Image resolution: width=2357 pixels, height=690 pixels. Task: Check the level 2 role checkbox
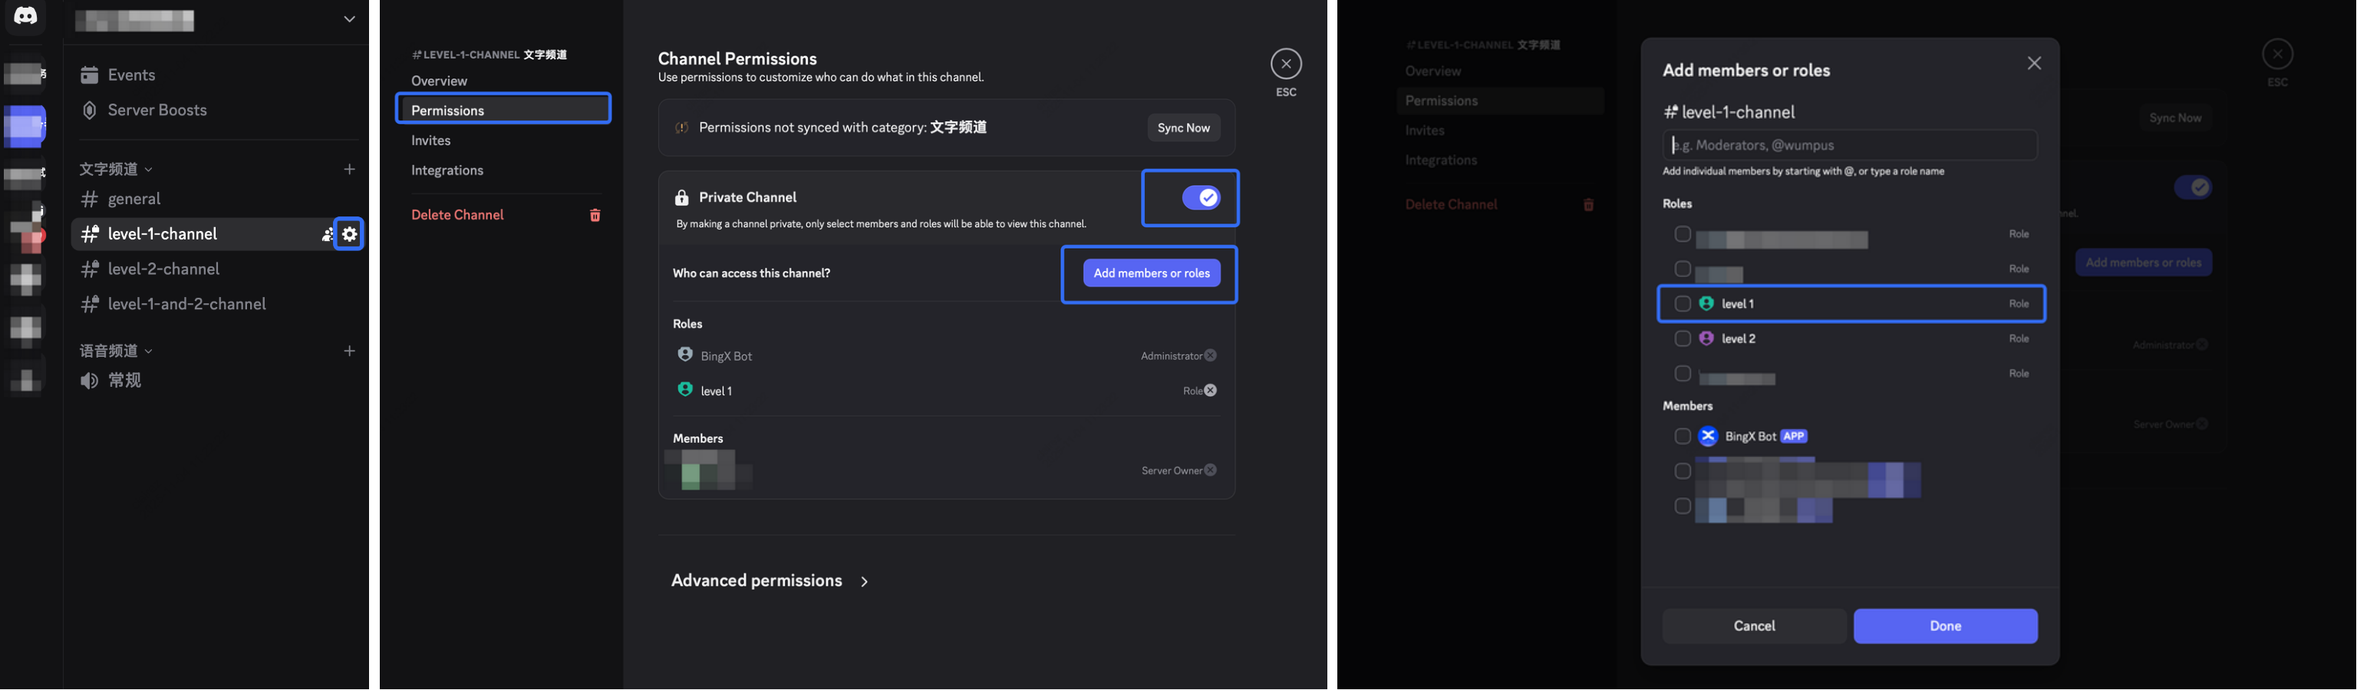[1682, 338]
